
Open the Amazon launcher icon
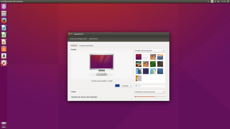[x=4, y=56]
